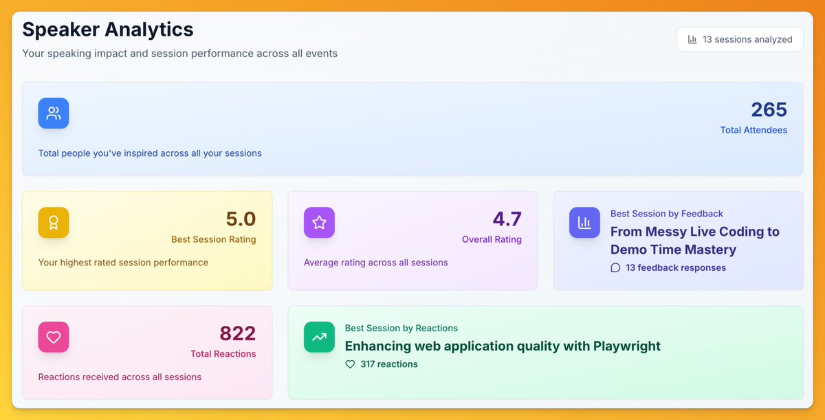Click the 5.0 Best Session Rating value

point(241,218)
